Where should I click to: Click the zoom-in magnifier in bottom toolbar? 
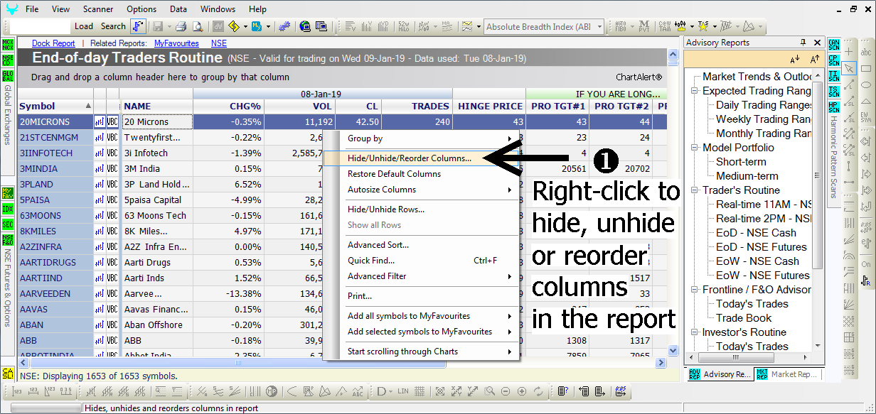pos(489,391)
